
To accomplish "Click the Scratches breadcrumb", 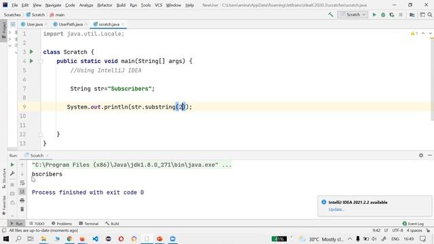I will [12, 15].
